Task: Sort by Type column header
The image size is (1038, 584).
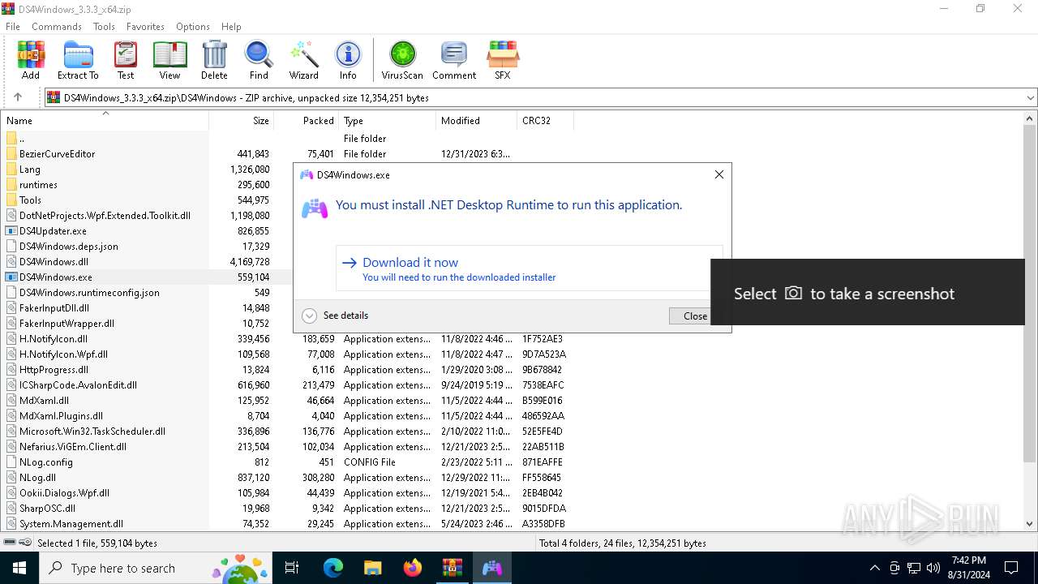Action: [x=388, y=120]
